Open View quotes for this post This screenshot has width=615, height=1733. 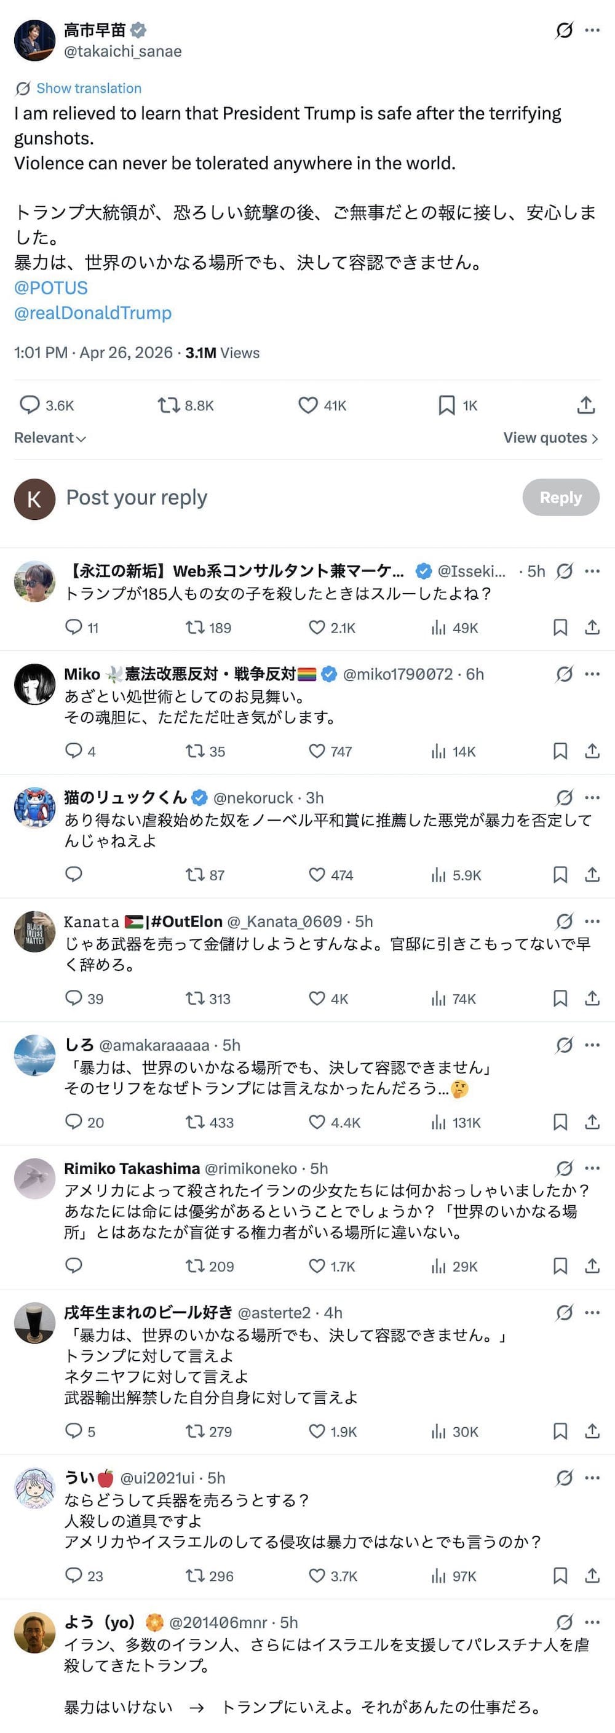[550, 438]
